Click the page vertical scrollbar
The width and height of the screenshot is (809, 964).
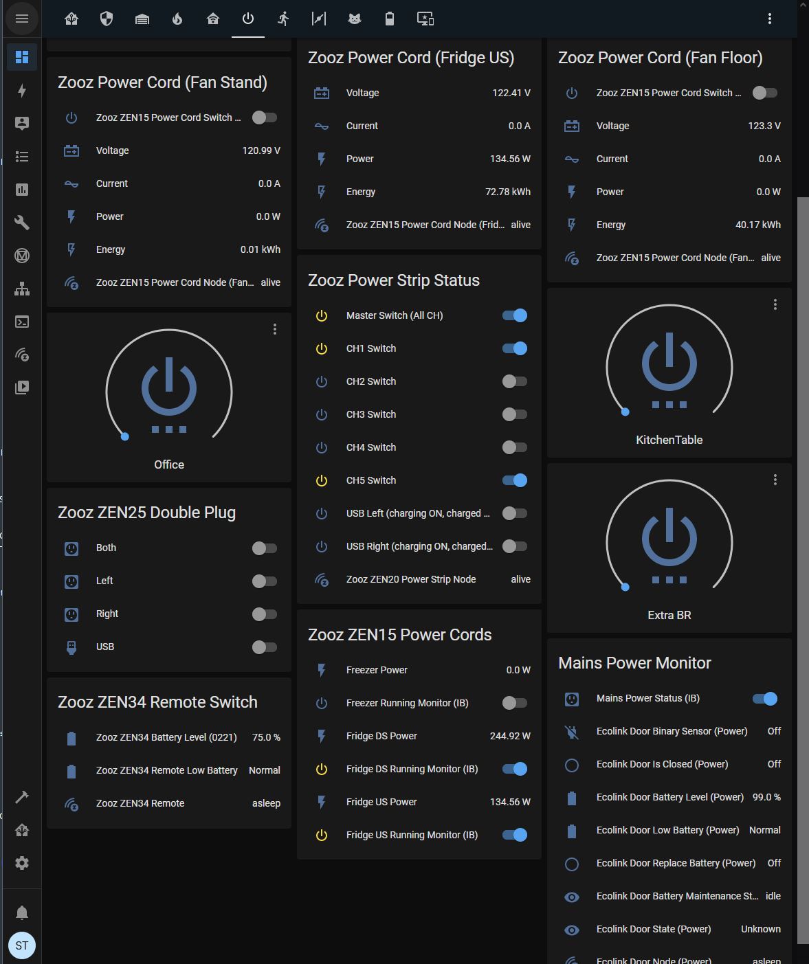click(x=803, y=570)
